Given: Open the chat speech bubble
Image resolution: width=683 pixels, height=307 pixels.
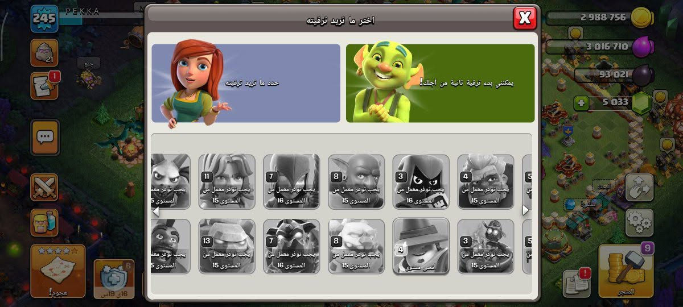Looking at the screenshot, I should (44, 137).
